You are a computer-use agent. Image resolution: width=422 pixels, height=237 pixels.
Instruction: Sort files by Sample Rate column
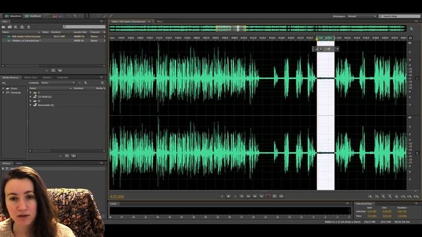80,32
